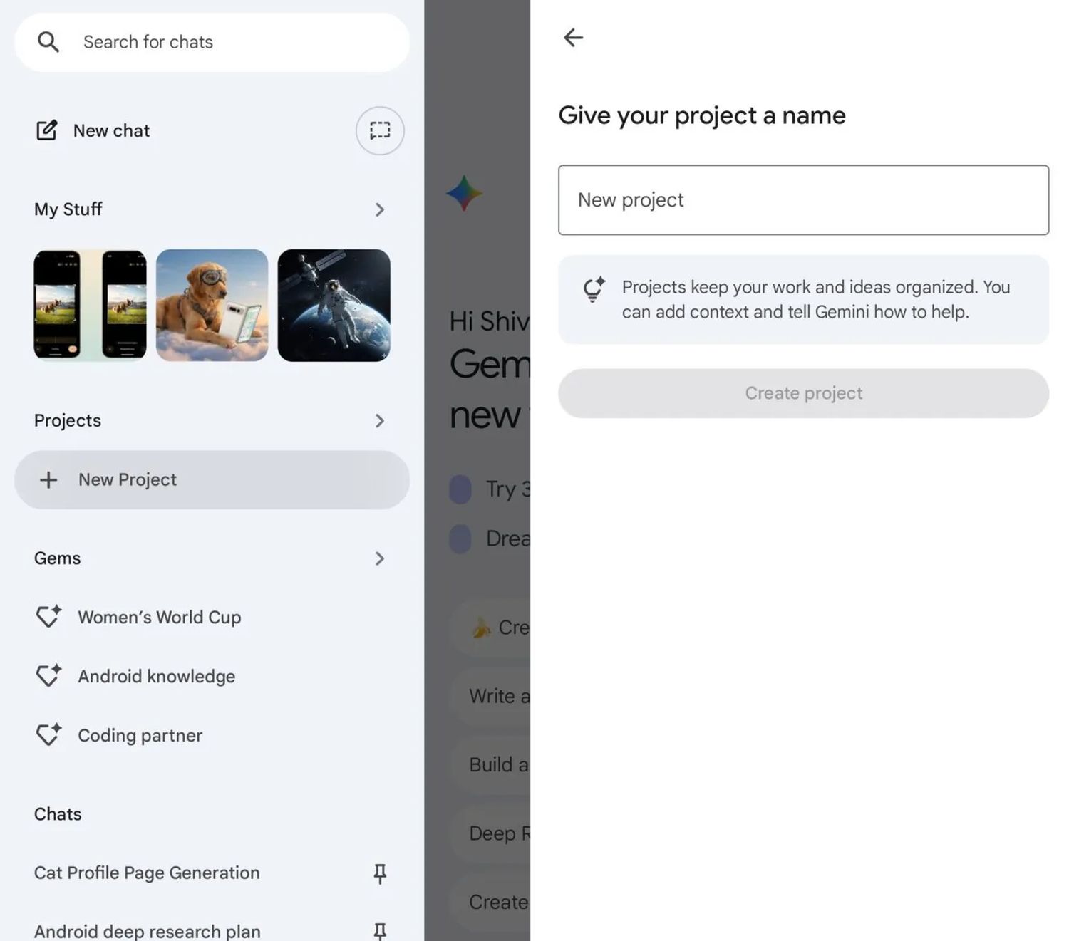Click the search magnifier icon
Image resolution: width=1069 pixels, height=941 pixels.
(x=48, y=42)
